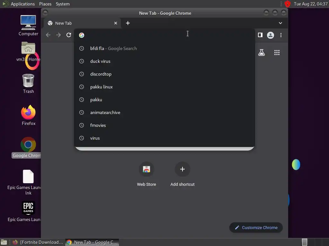The width and height of the screenshot is (329, 246).
Task: Click the Add shortcut plus tile
Action: click(x=182, y=174)
